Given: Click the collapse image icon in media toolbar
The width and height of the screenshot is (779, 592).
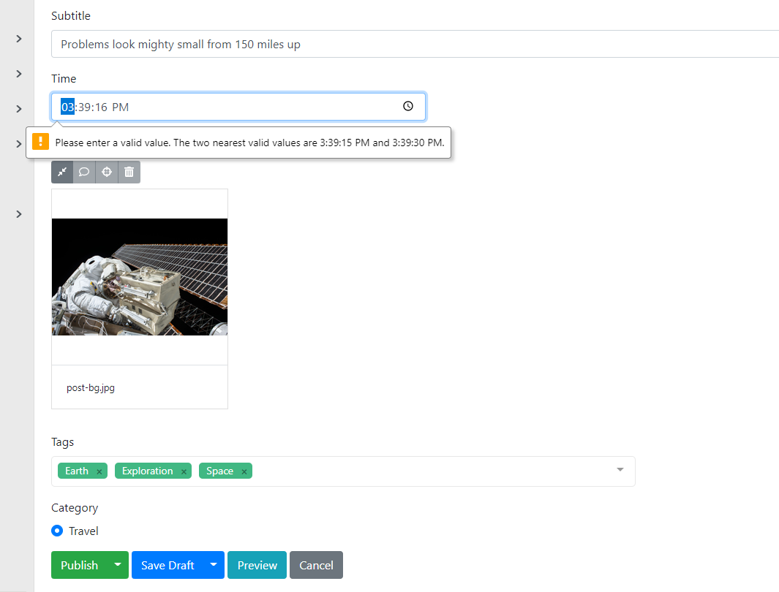Looking at the screenshot, I should tap(62, 172).
